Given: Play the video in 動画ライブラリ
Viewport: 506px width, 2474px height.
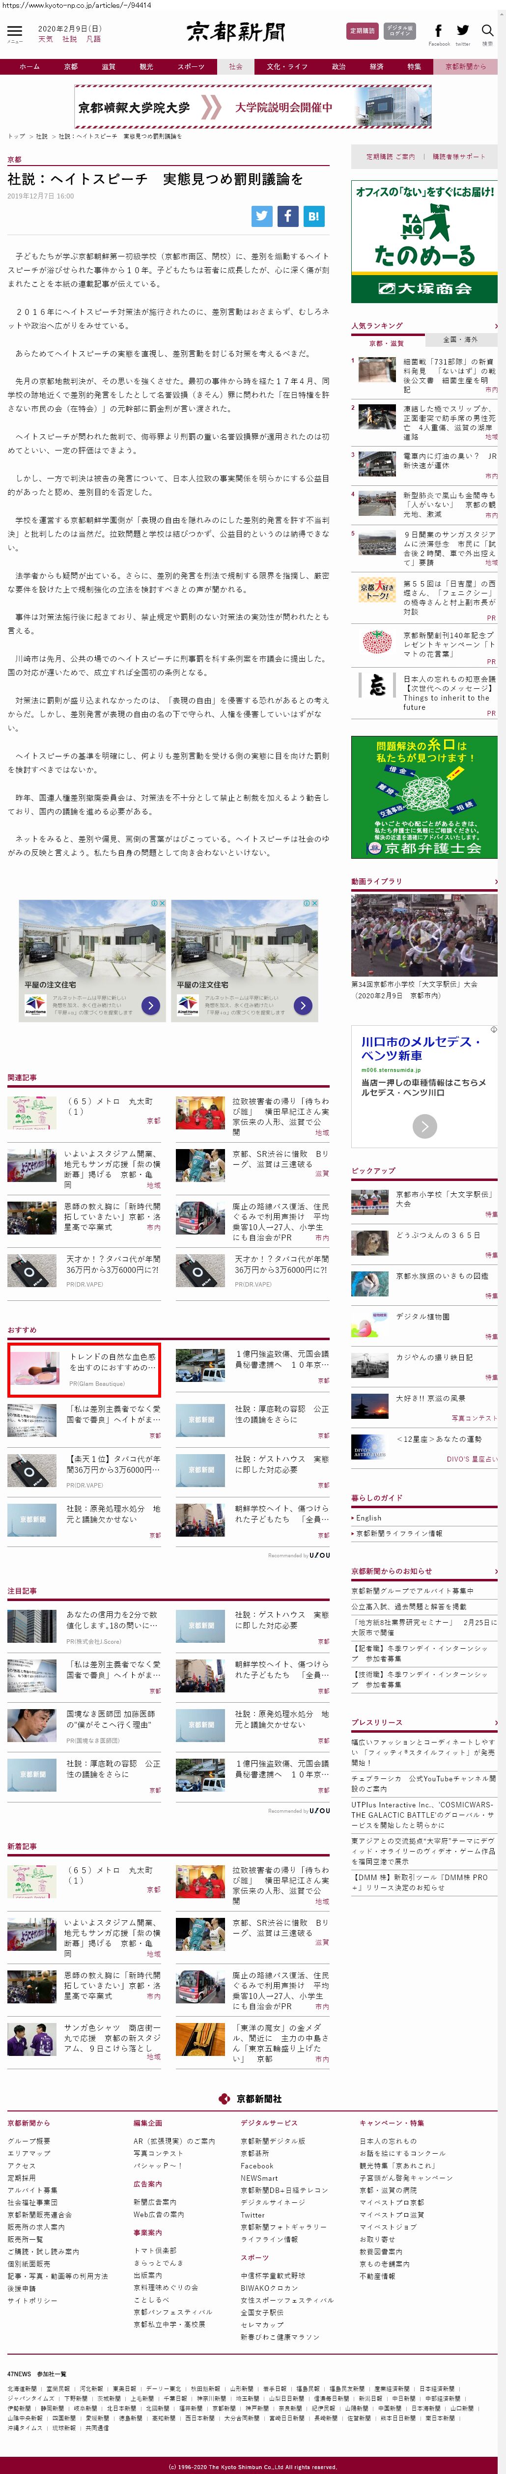Looking at the screenshot, I should click(x=423, y=933).
